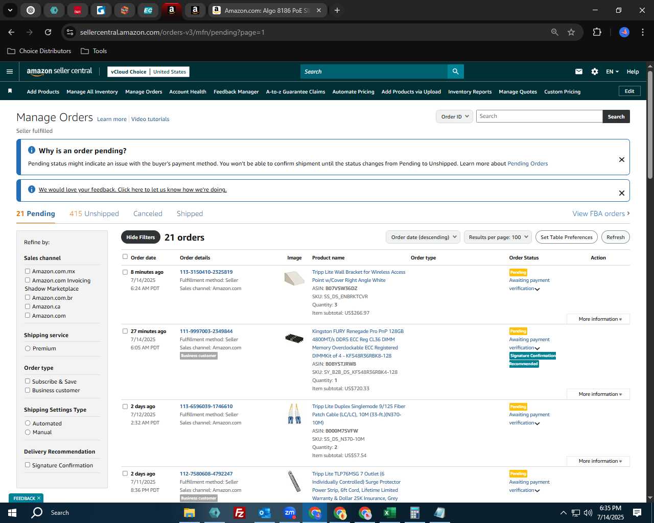
Task: Click the Tripp Lite Wall Bracket product thumbnail
Action: 294,279
